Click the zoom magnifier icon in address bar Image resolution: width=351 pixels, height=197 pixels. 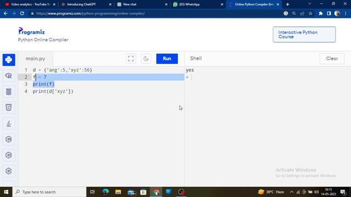(x=294, y=13)
